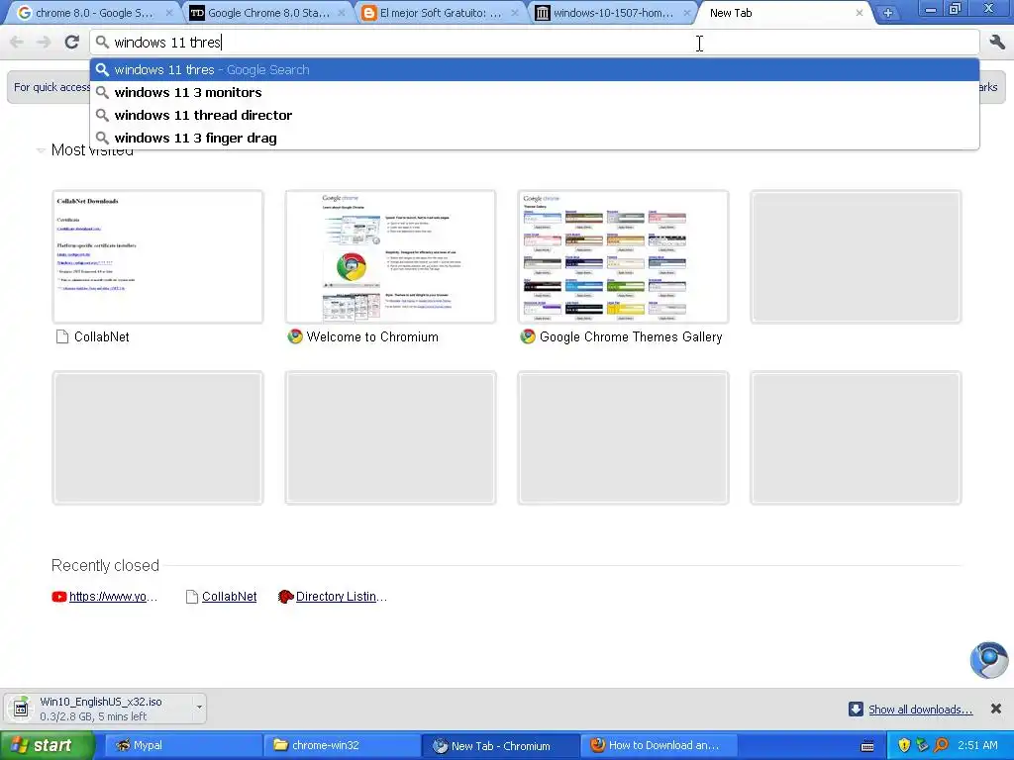Click Chrome favicon beside Themes Gallery title
Image resolution: width=1014 pixels, height=760 pixels.
click(528, 336)
